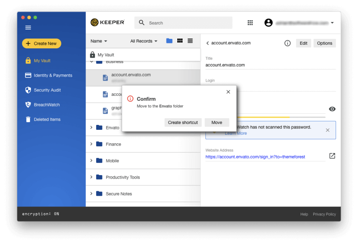Screen dimensions: 358x244
Task: Open the envato sign-in website link
Action: [x=255, y=157]
